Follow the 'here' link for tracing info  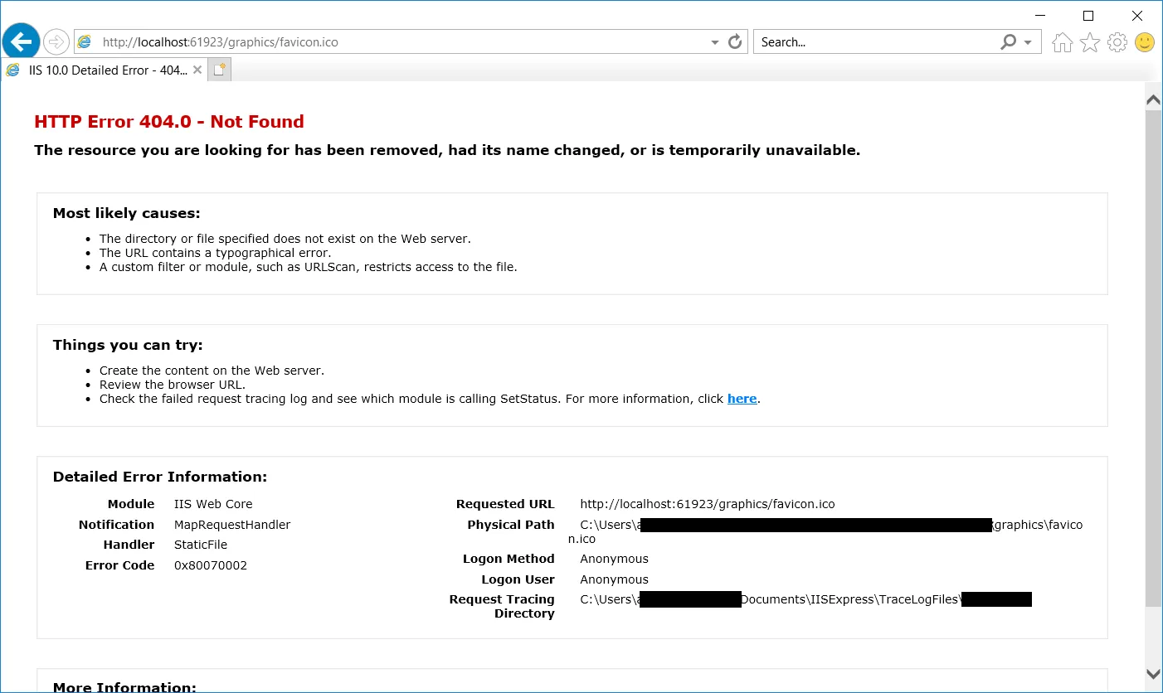[742, 399]
